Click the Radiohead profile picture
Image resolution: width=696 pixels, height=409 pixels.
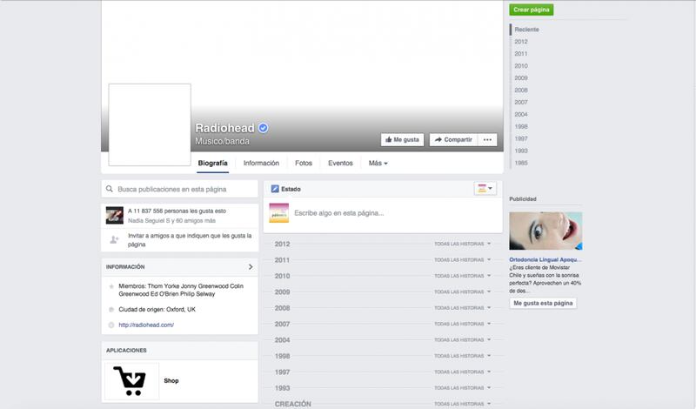150,124
